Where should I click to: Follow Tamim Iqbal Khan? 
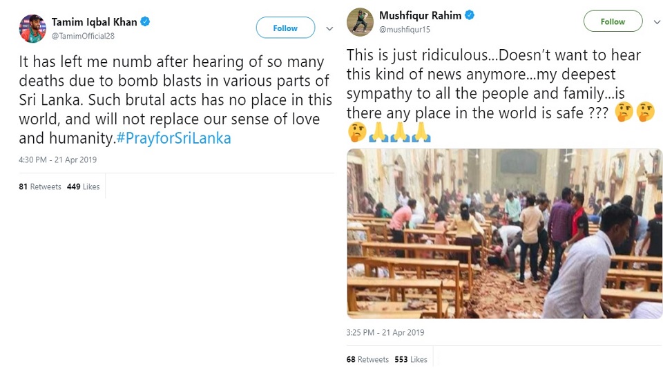click(285, 28)
